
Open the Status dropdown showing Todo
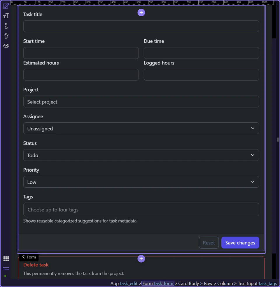(141, 155)
